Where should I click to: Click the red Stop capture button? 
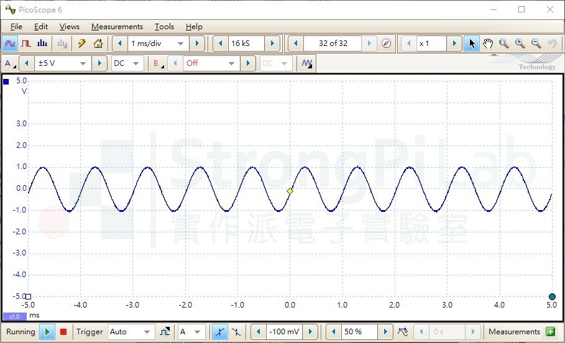tap(63, 332)
